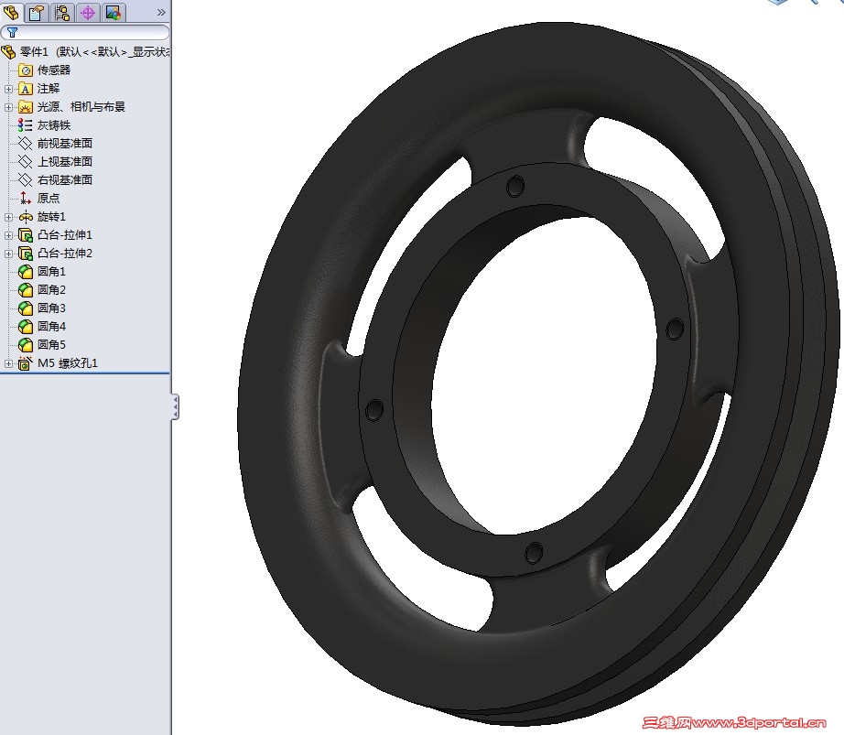Image resolution: width=844 pixels, height=735 pixels.
Task: Click the sensors folder icon
Action: tap(26, 70)
